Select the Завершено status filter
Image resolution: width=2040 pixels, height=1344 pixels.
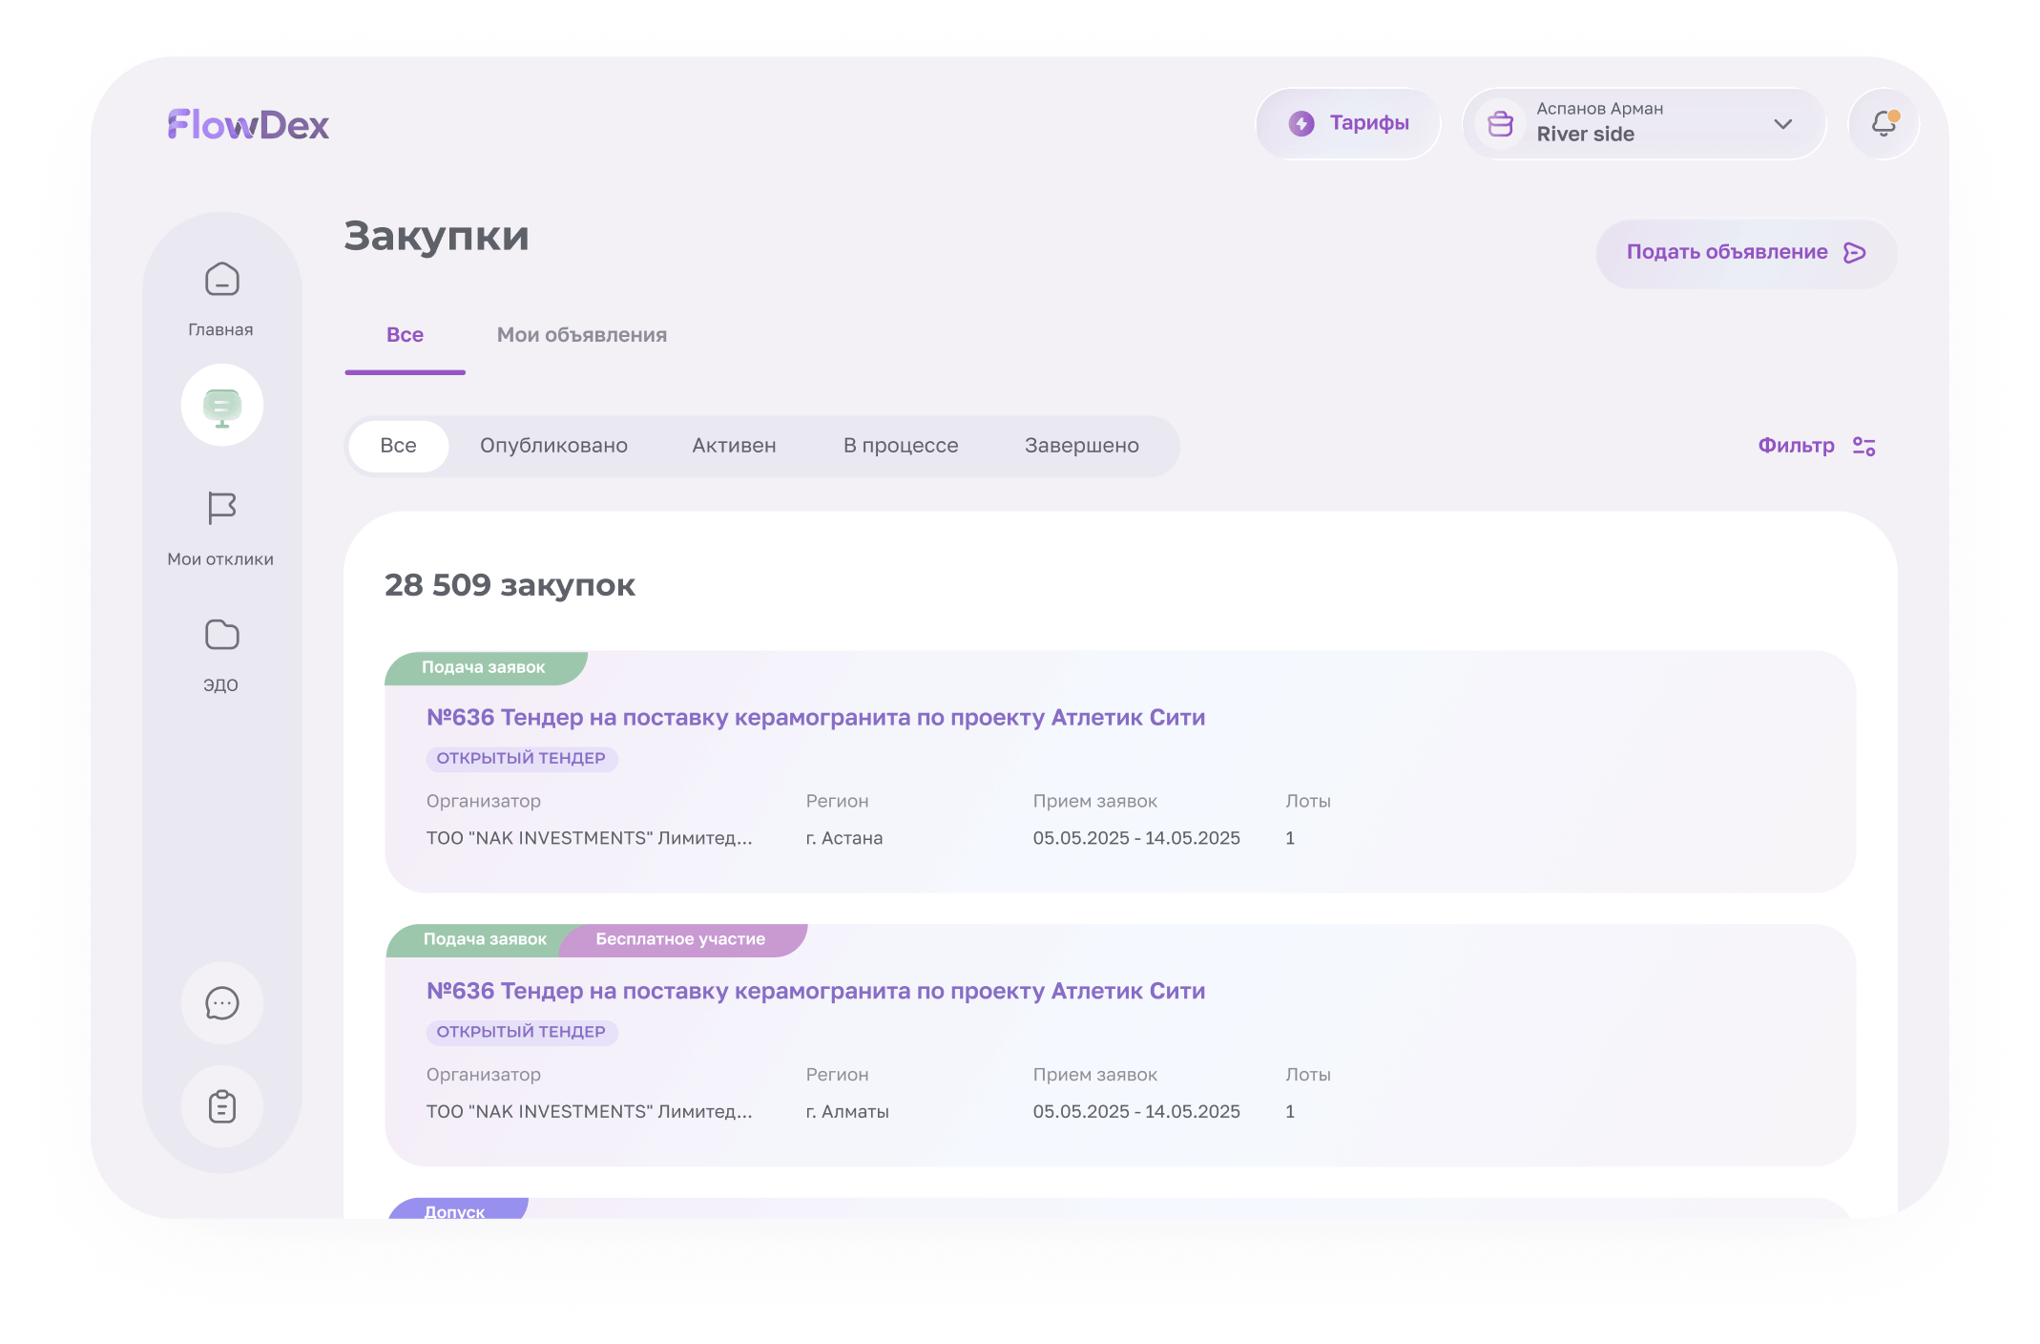click(1081, 446)
